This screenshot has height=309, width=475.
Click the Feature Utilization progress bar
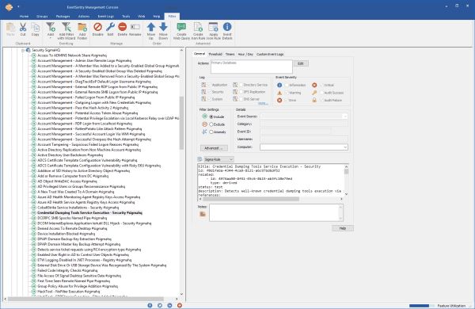[422, 306]
